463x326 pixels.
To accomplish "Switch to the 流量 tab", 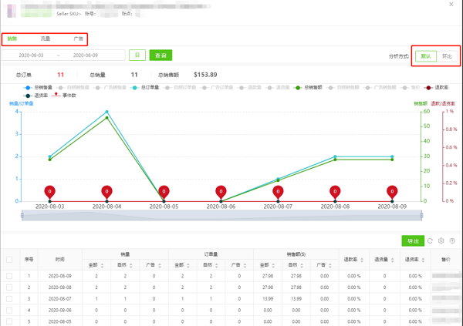I will pos(46,39).
